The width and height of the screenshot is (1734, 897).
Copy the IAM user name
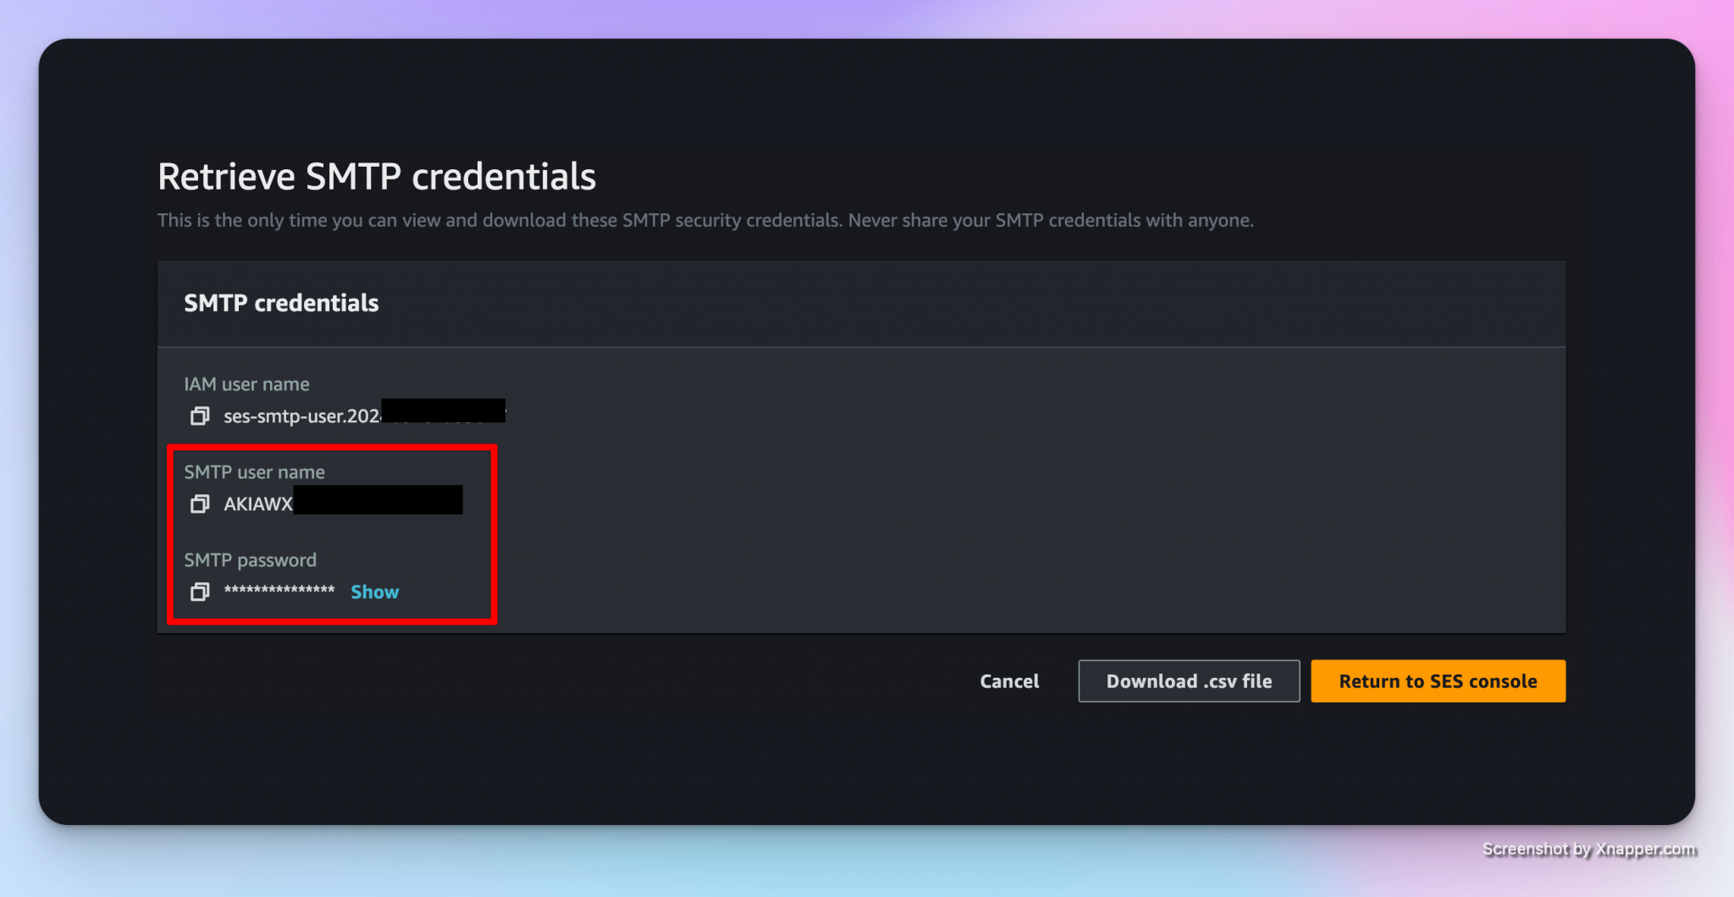pyautogui.click(x=200, y=415)
